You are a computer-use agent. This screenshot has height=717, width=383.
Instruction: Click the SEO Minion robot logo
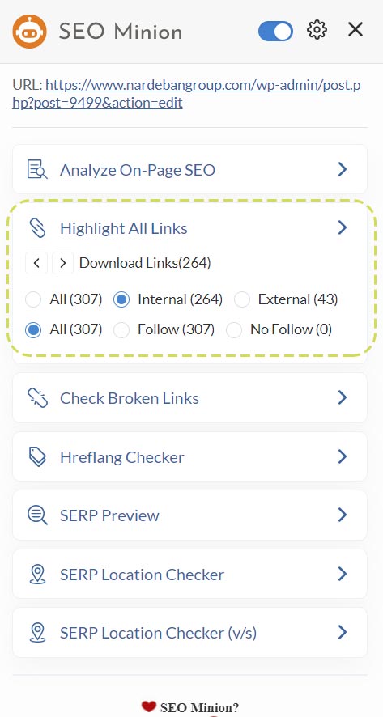(29, 31)
